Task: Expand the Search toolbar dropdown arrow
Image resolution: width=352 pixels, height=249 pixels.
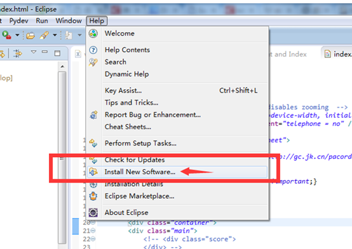Action: coord(55,35)
